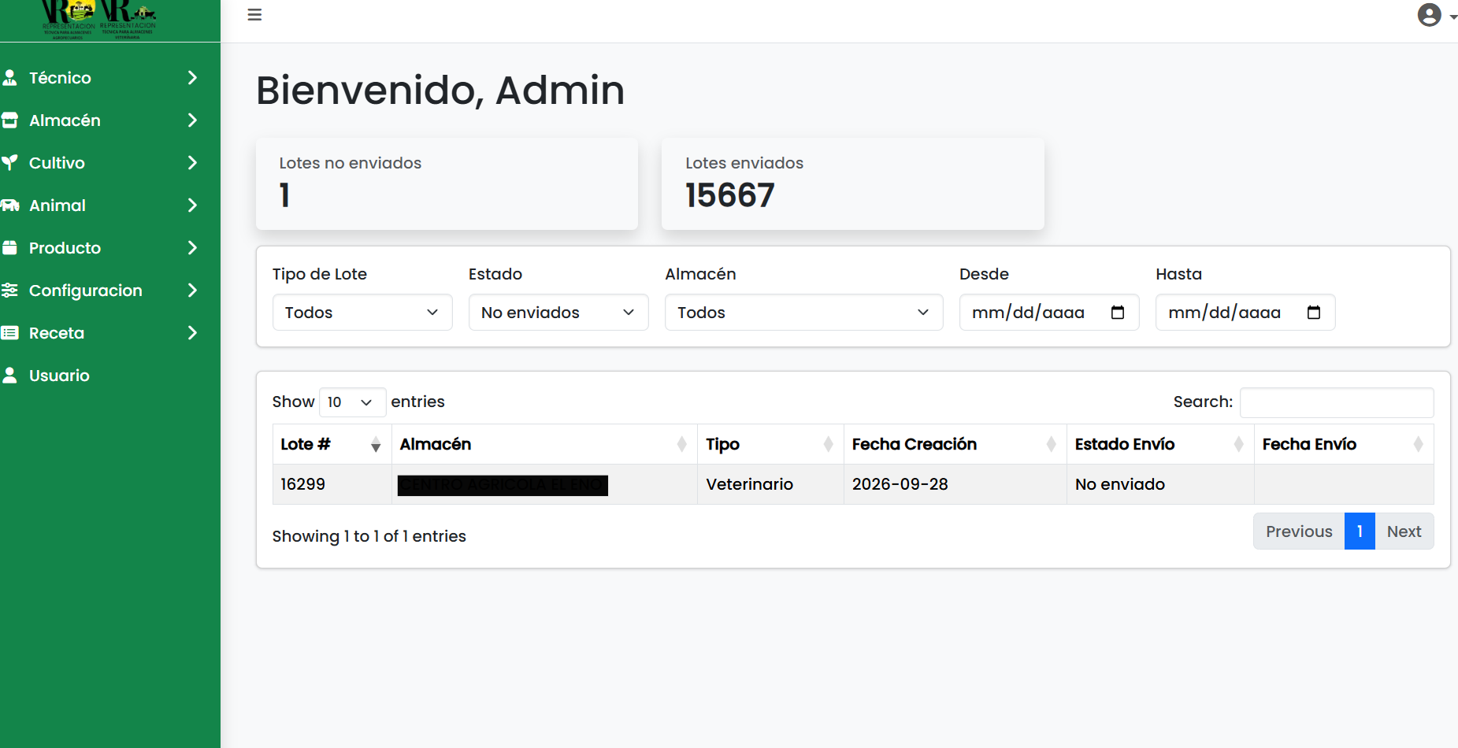Open the Hasta calendar picker icon
This screenshot has width=1458, height=748.
(1313, 313)
